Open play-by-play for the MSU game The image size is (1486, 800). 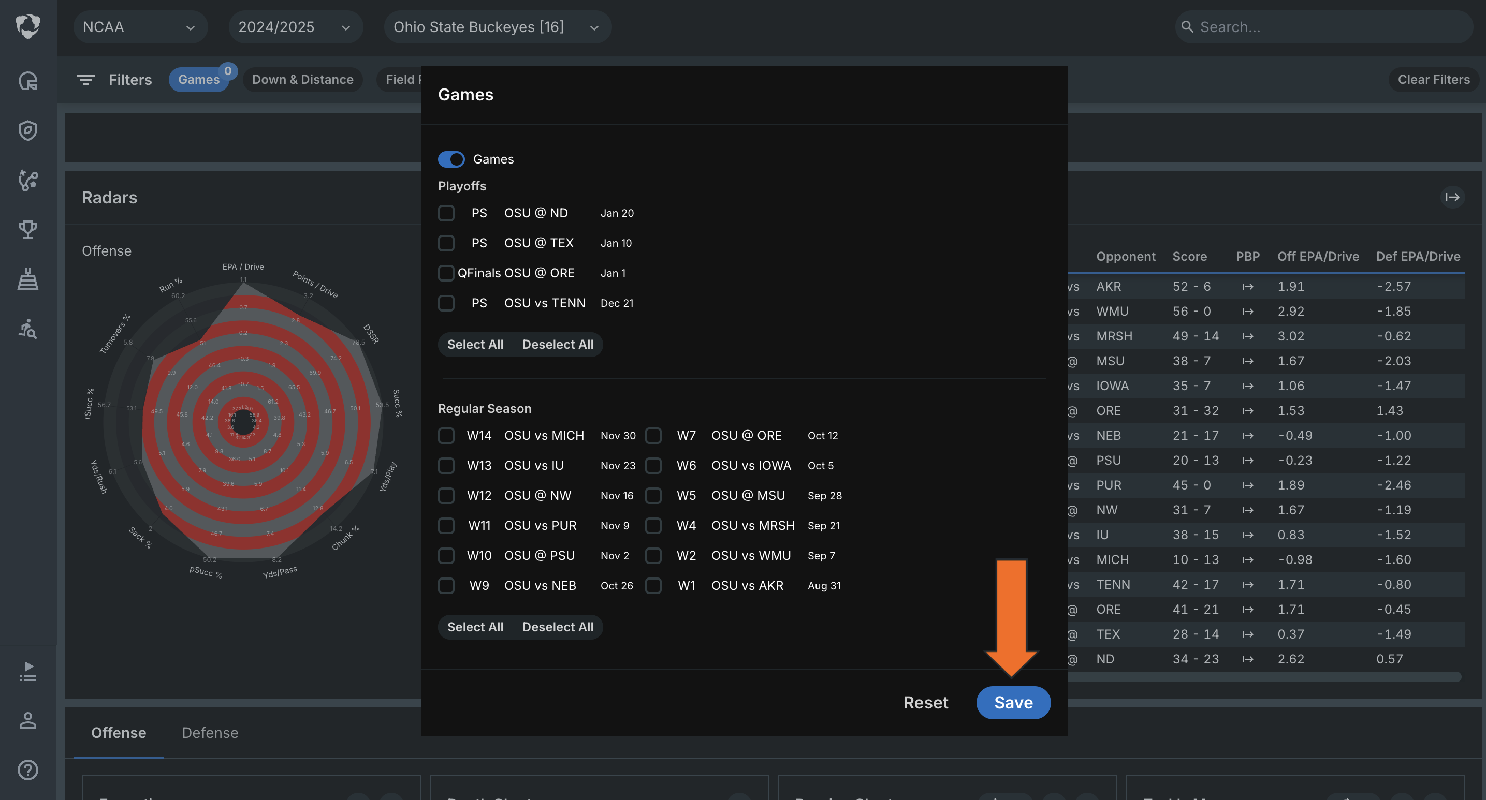[1248, 361]
